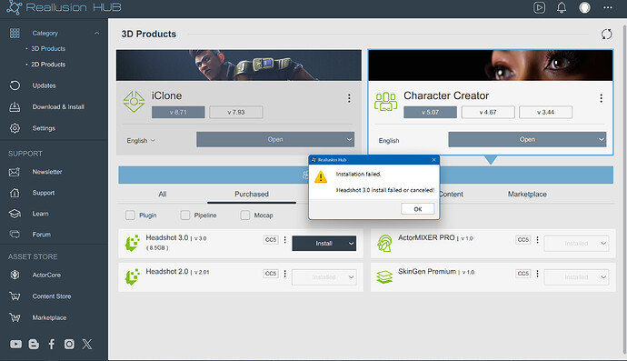Image resolution: width=627 pixels, height=361 pixels.
Task: Enable the Mocap filter checkbox
Action: click(245, 215)
